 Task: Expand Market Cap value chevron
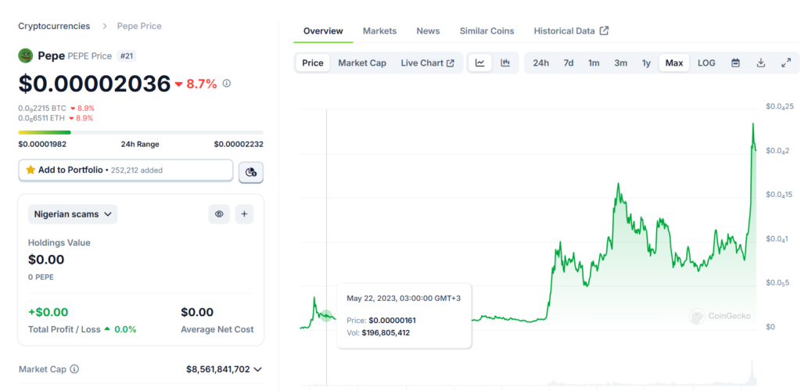pyautogui.click(x=258, y=369)
